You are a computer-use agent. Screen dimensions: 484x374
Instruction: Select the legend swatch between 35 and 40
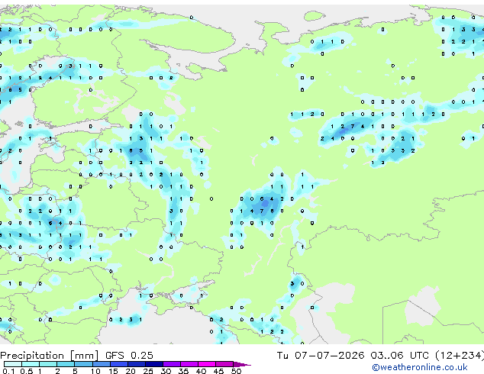(x=189, y=364)
